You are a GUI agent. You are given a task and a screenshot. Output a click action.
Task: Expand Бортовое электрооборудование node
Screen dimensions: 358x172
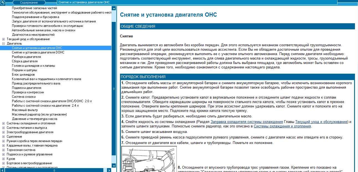(x=3, y=163)
